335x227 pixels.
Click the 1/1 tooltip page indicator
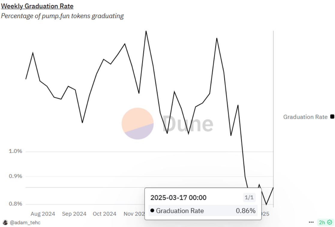(x=249, y=197)
